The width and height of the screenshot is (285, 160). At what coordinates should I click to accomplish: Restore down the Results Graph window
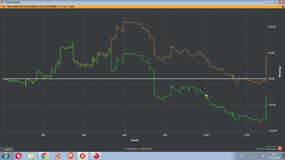coord(274,2)
